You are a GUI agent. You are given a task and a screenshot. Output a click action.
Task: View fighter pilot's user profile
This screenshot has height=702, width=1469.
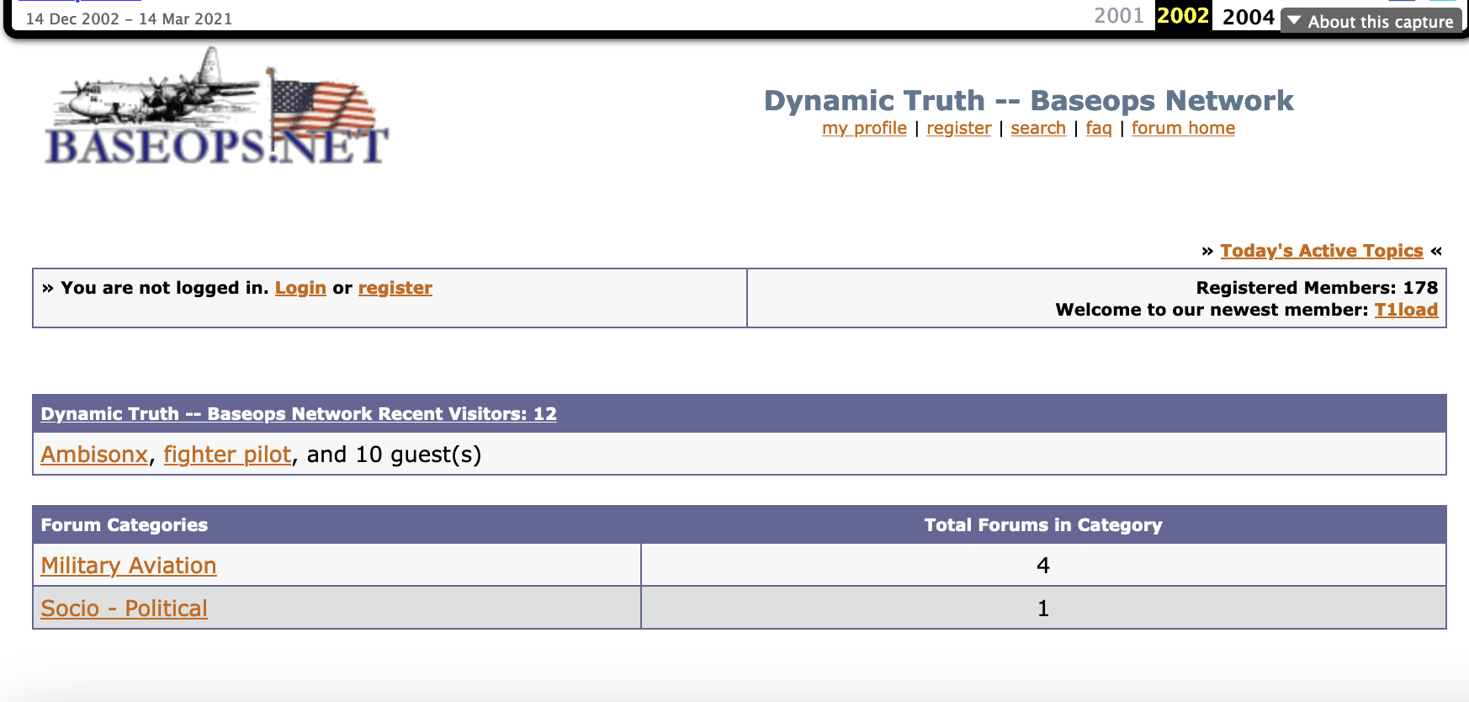[x=227, y=455]
